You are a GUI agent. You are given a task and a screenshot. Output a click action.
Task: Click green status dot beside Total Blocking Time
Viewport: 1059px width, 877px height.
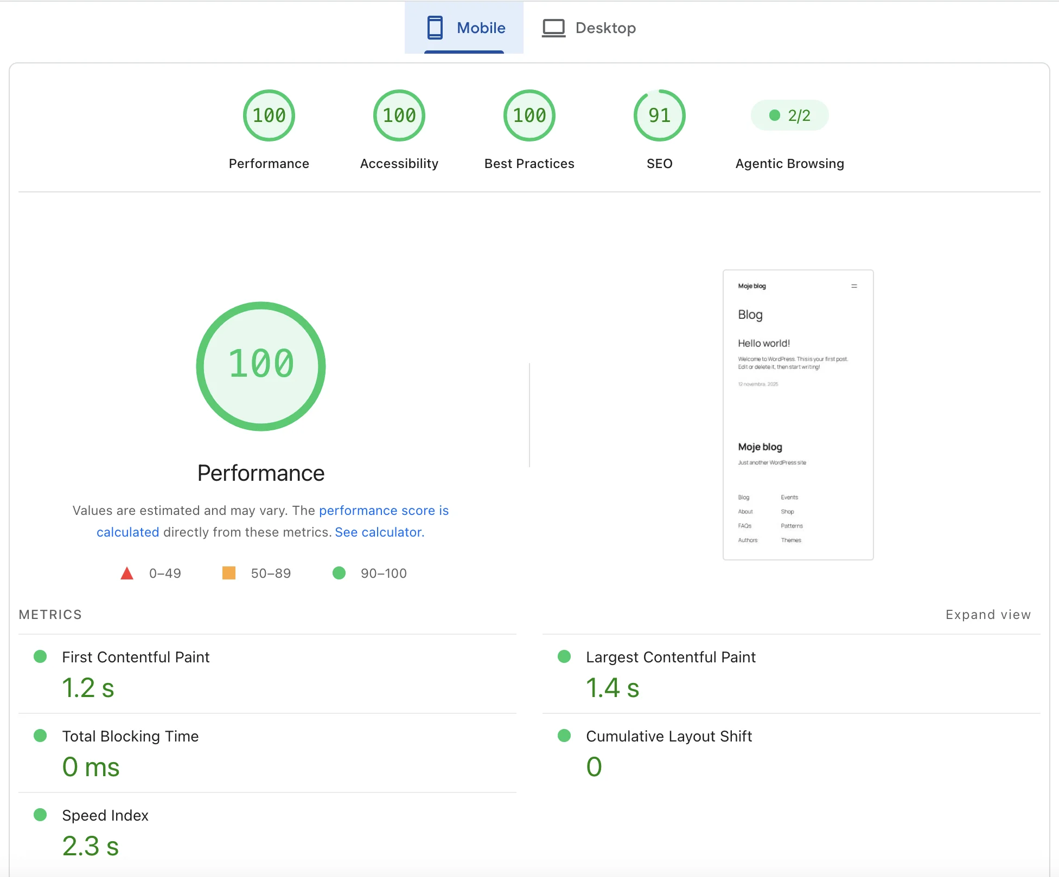pyautogui.click(x=40, y=736)
